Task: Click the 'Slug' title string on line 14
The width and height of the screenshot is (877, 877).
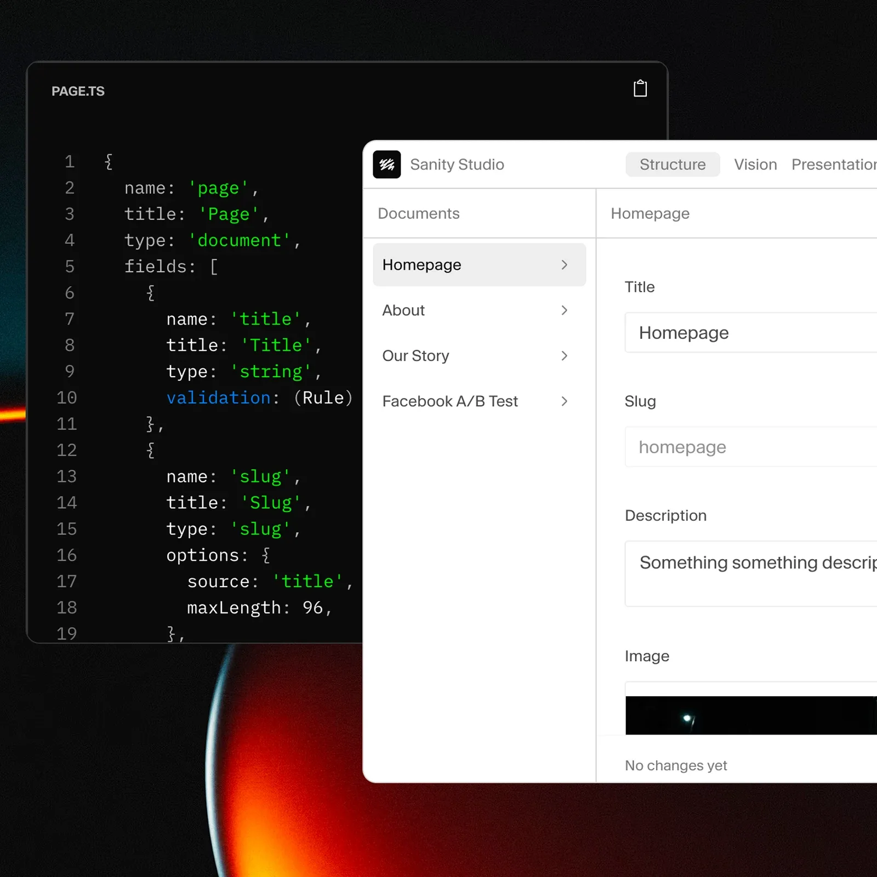Action: (271, 503)
